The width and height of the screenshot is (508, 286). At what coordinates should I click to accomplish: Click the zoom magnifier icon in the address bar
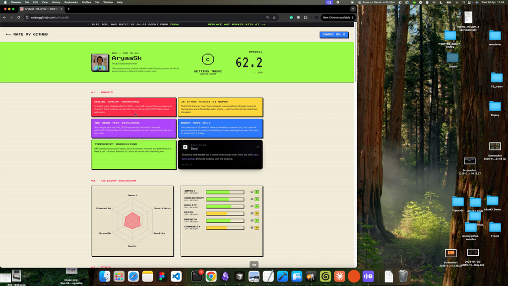coord(267,17)
